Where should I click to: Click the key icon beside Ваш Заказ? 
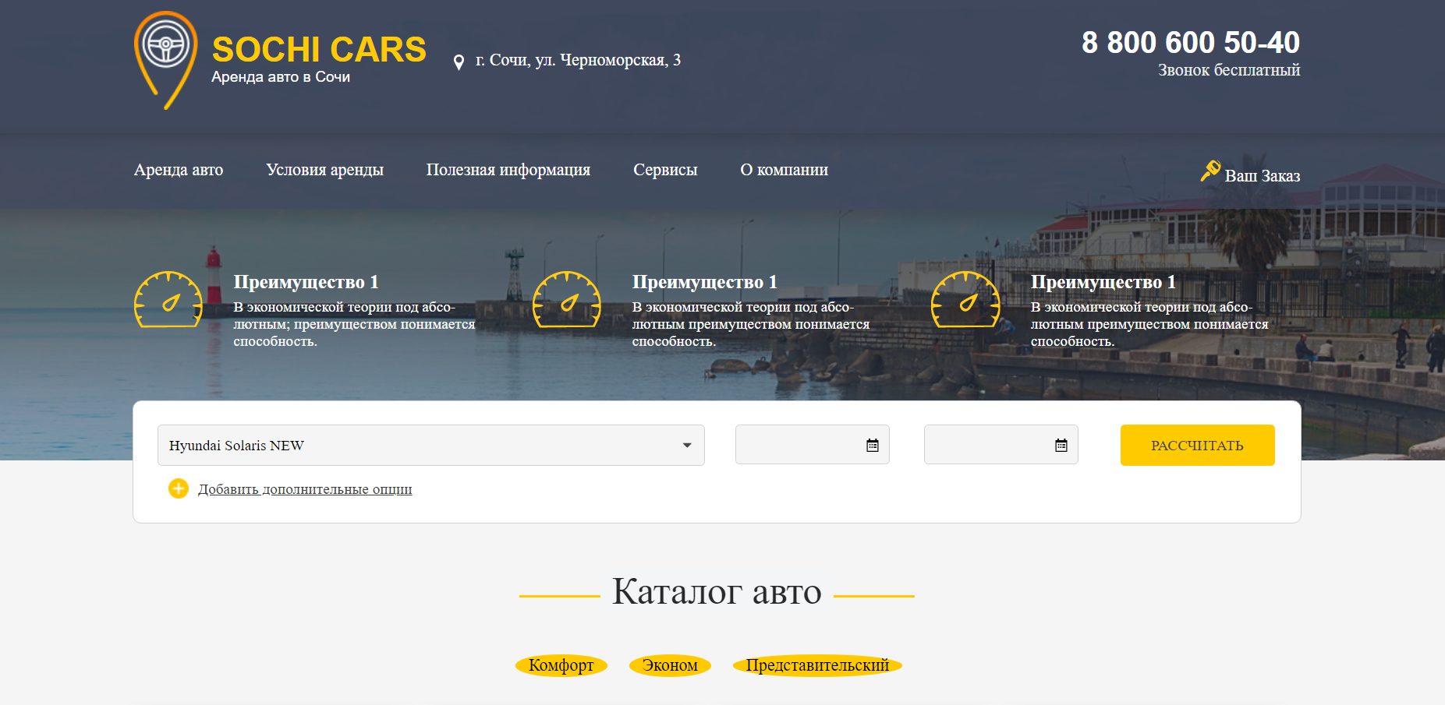[x=1209, y=171]
